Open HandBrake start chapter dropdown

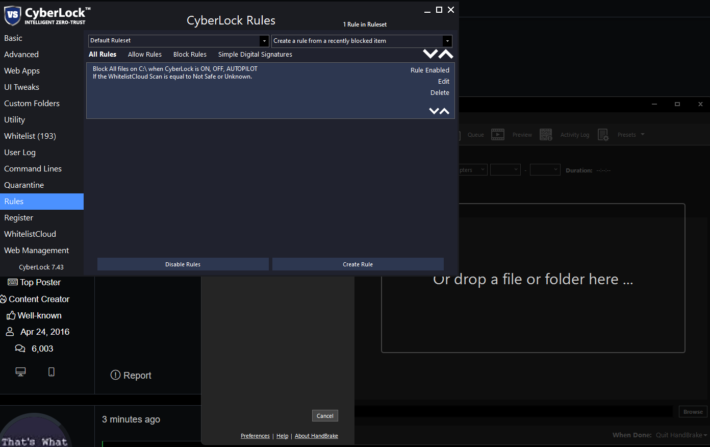505,169
